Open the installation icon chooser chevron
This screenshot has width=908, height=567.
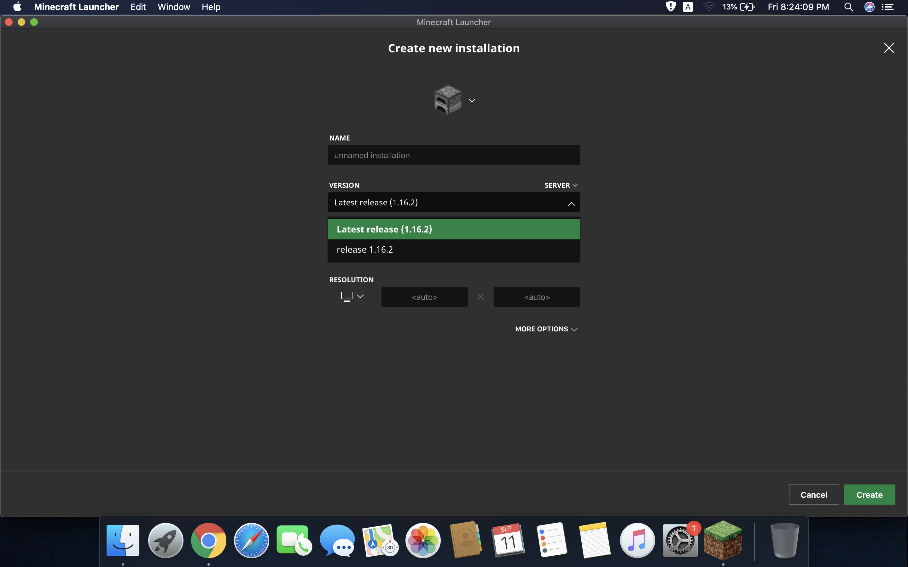472,100
